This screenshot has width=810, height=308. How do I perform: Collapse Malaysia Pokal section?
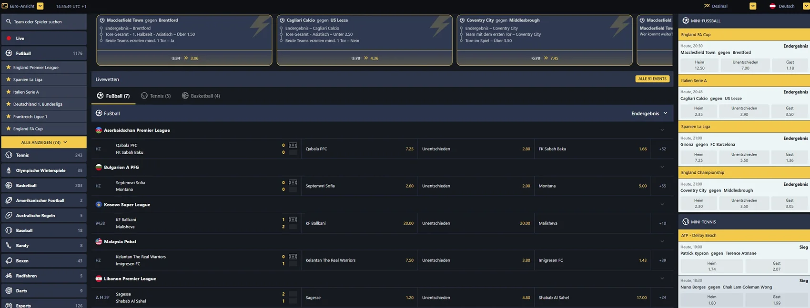pos(662,241)
